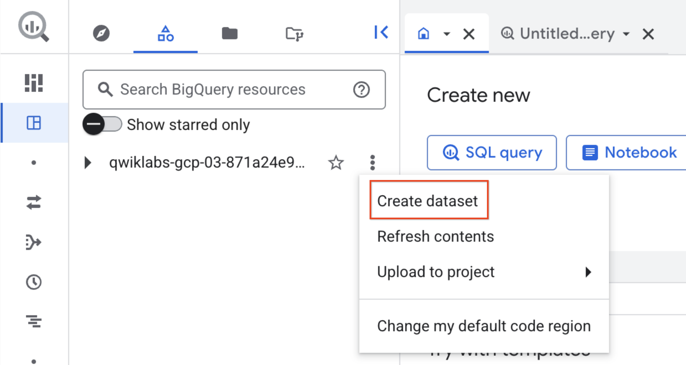
Task: Click the Search BigQuery resources field
Action: click(221, 89)
